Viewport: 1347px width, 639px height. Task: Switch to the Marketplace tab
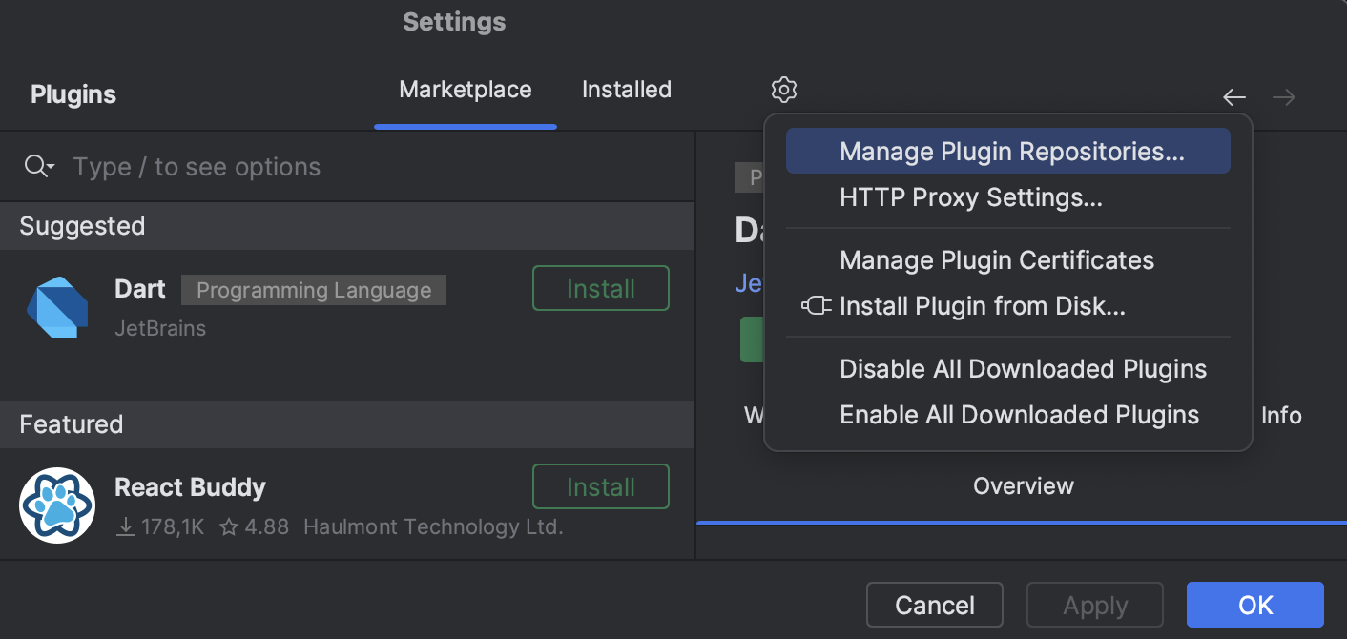[x=465, y=89]
